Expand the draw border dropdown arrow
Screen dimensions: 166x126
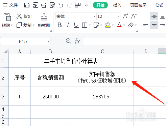pos(101,25)
